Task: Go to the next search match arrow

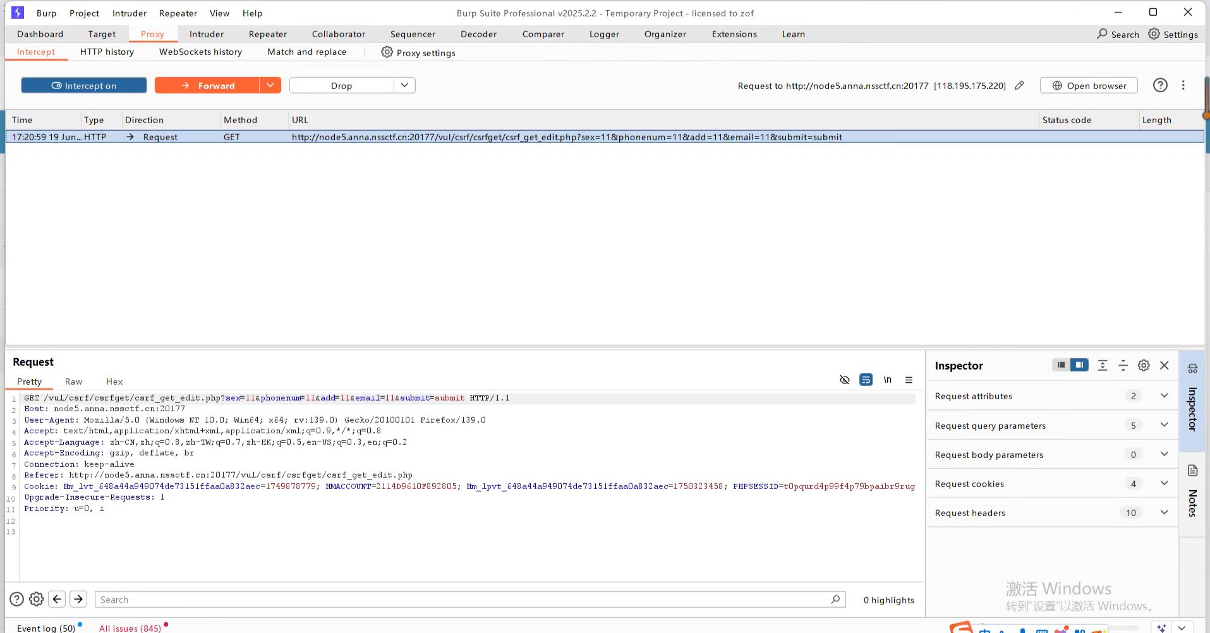Action: [78, 599]
